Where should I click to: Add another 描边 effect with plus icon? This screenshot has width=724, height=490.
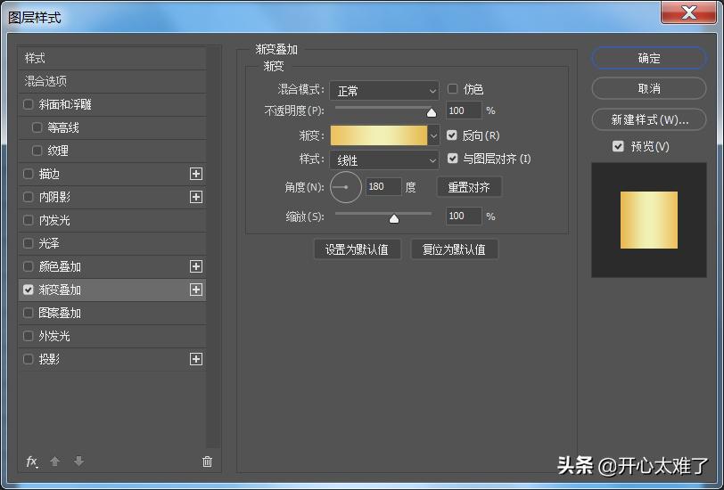(196, 174)
